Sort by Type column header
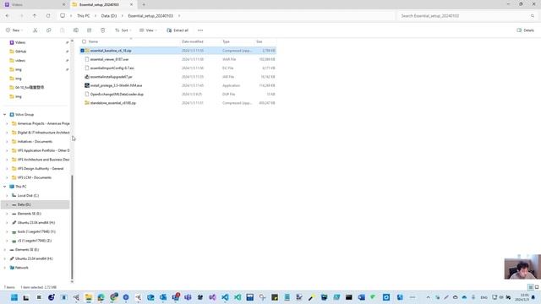Viewport: 541px width, 304px height. [226, 41]
